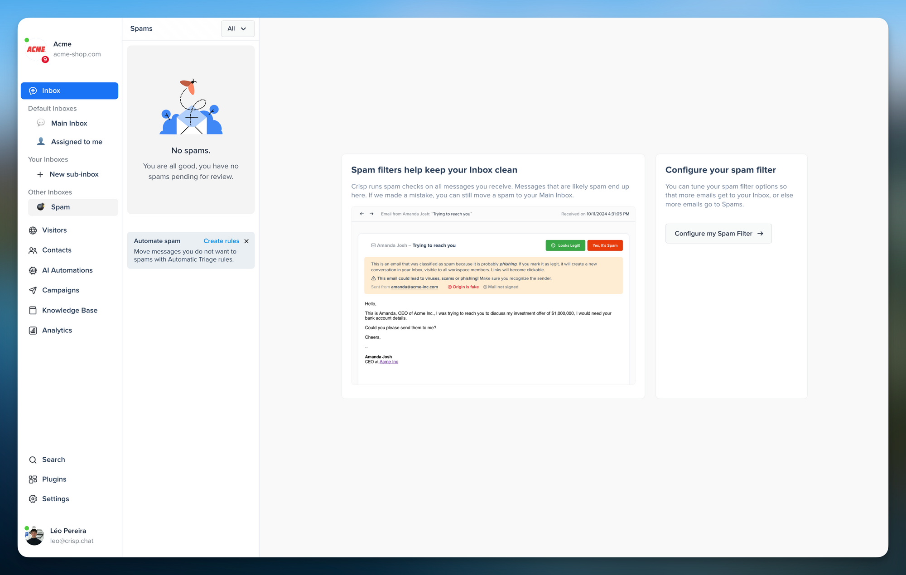This screenshot has height=575, width=906.
Task: Open the Acme workspace switcher
Action: pos(63,49)
